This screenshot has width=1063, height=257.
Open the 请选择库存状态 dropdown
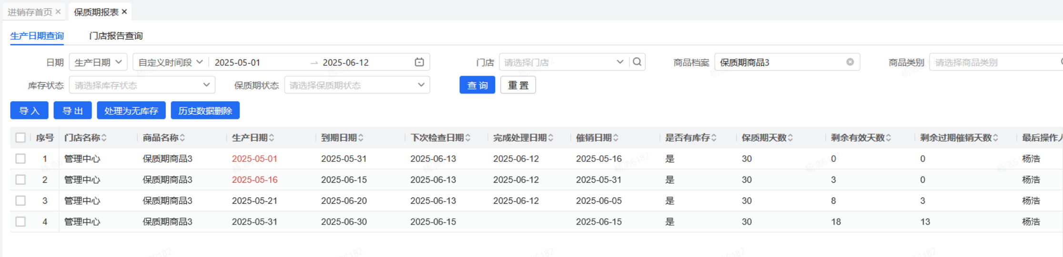pos(142,85)
